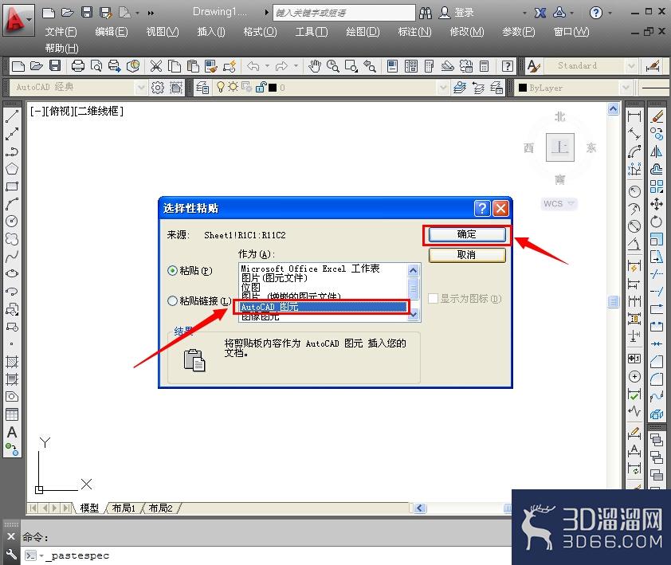This screenshot has width=671, height=565.
Task: Click the command line input field
Action: pos(274,555)
